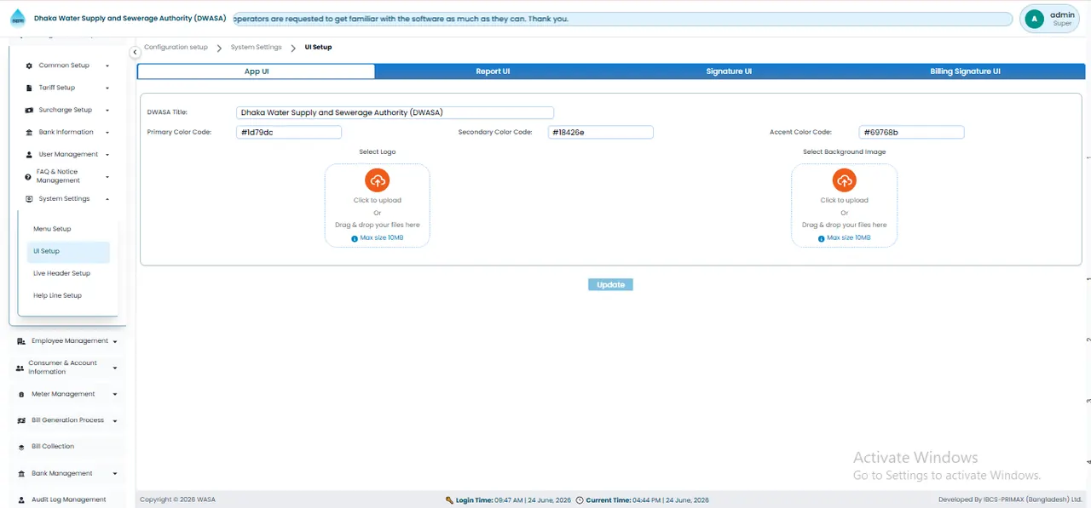Click the 'Select Logo' label
This screenshot has width=1091, height=508.
pyautogui.click(x=378, y=152)
